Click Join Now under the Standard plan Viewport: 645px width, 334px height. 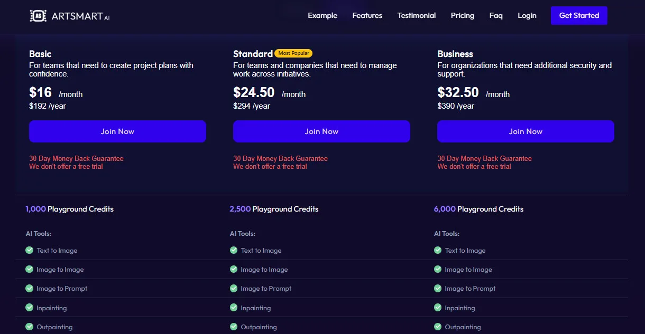pos(321,131)
